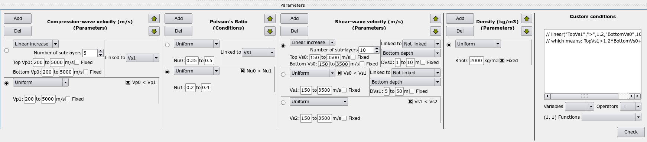
Task: Select the Nu0 layer radio button
Action: coord(167,45)
